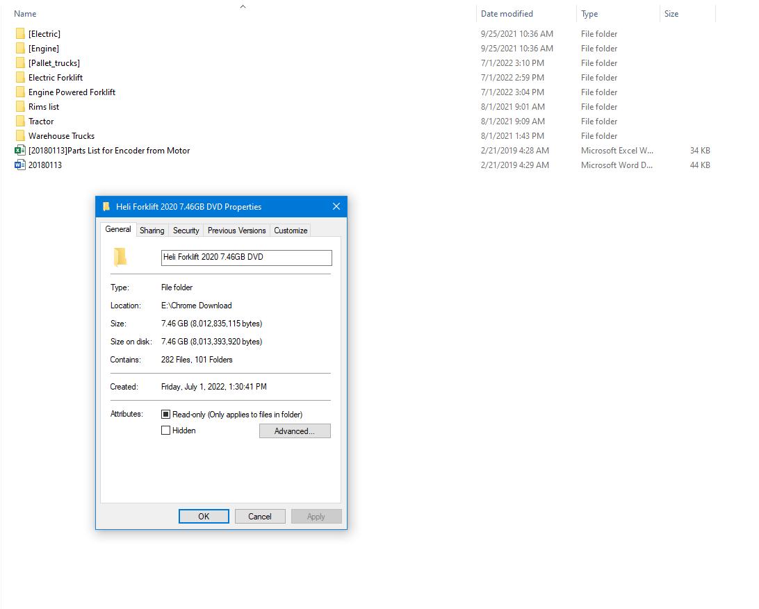This screenshot has height=609, width=759.
Task: Click the E:\Chrome Download location text
Action: coord(197,306)
